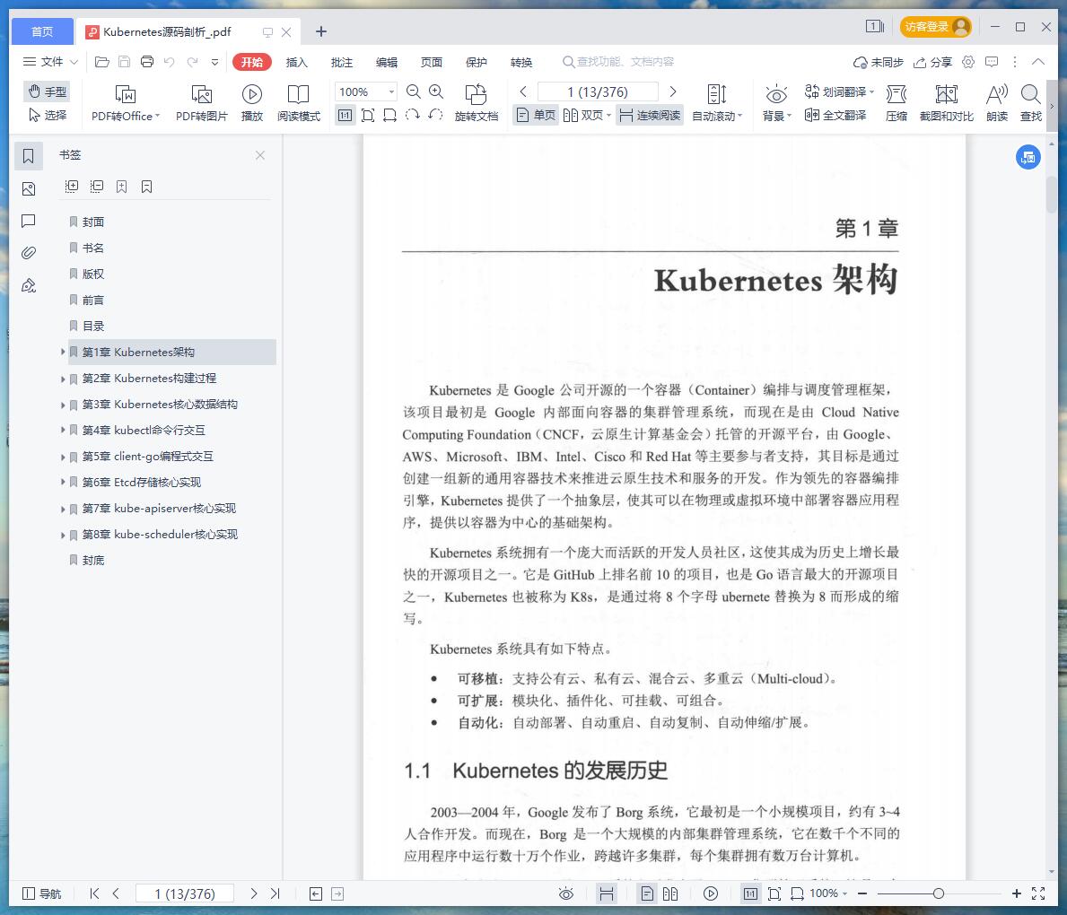Click the function search box

pos(618,62)
